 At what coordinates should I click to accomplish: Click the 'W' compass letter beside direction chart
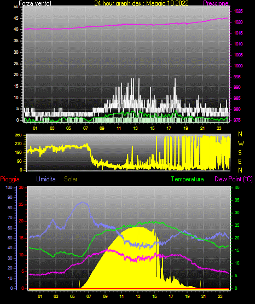(241, 144)
